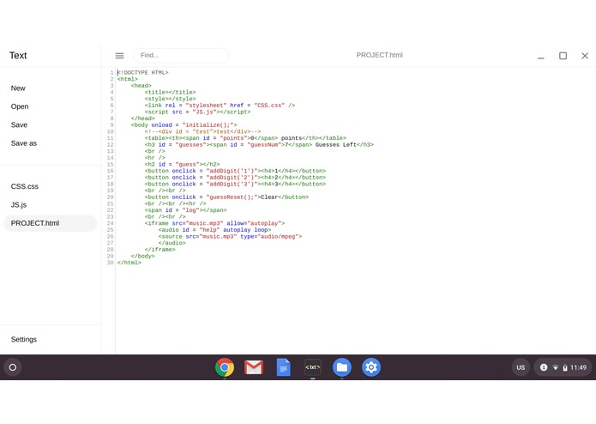Click the span id log line
This screenshot has height=424, width=596.
pyautogui.click(x=185, y=210)
